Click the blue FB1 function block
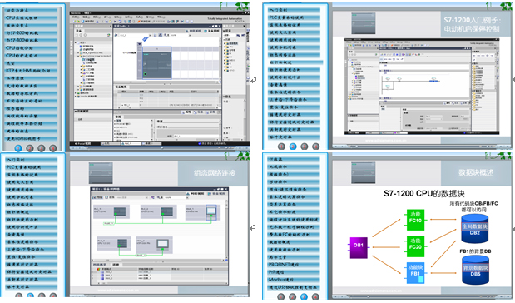This screenshot has height=303, width=515. [x=415, y=273]
